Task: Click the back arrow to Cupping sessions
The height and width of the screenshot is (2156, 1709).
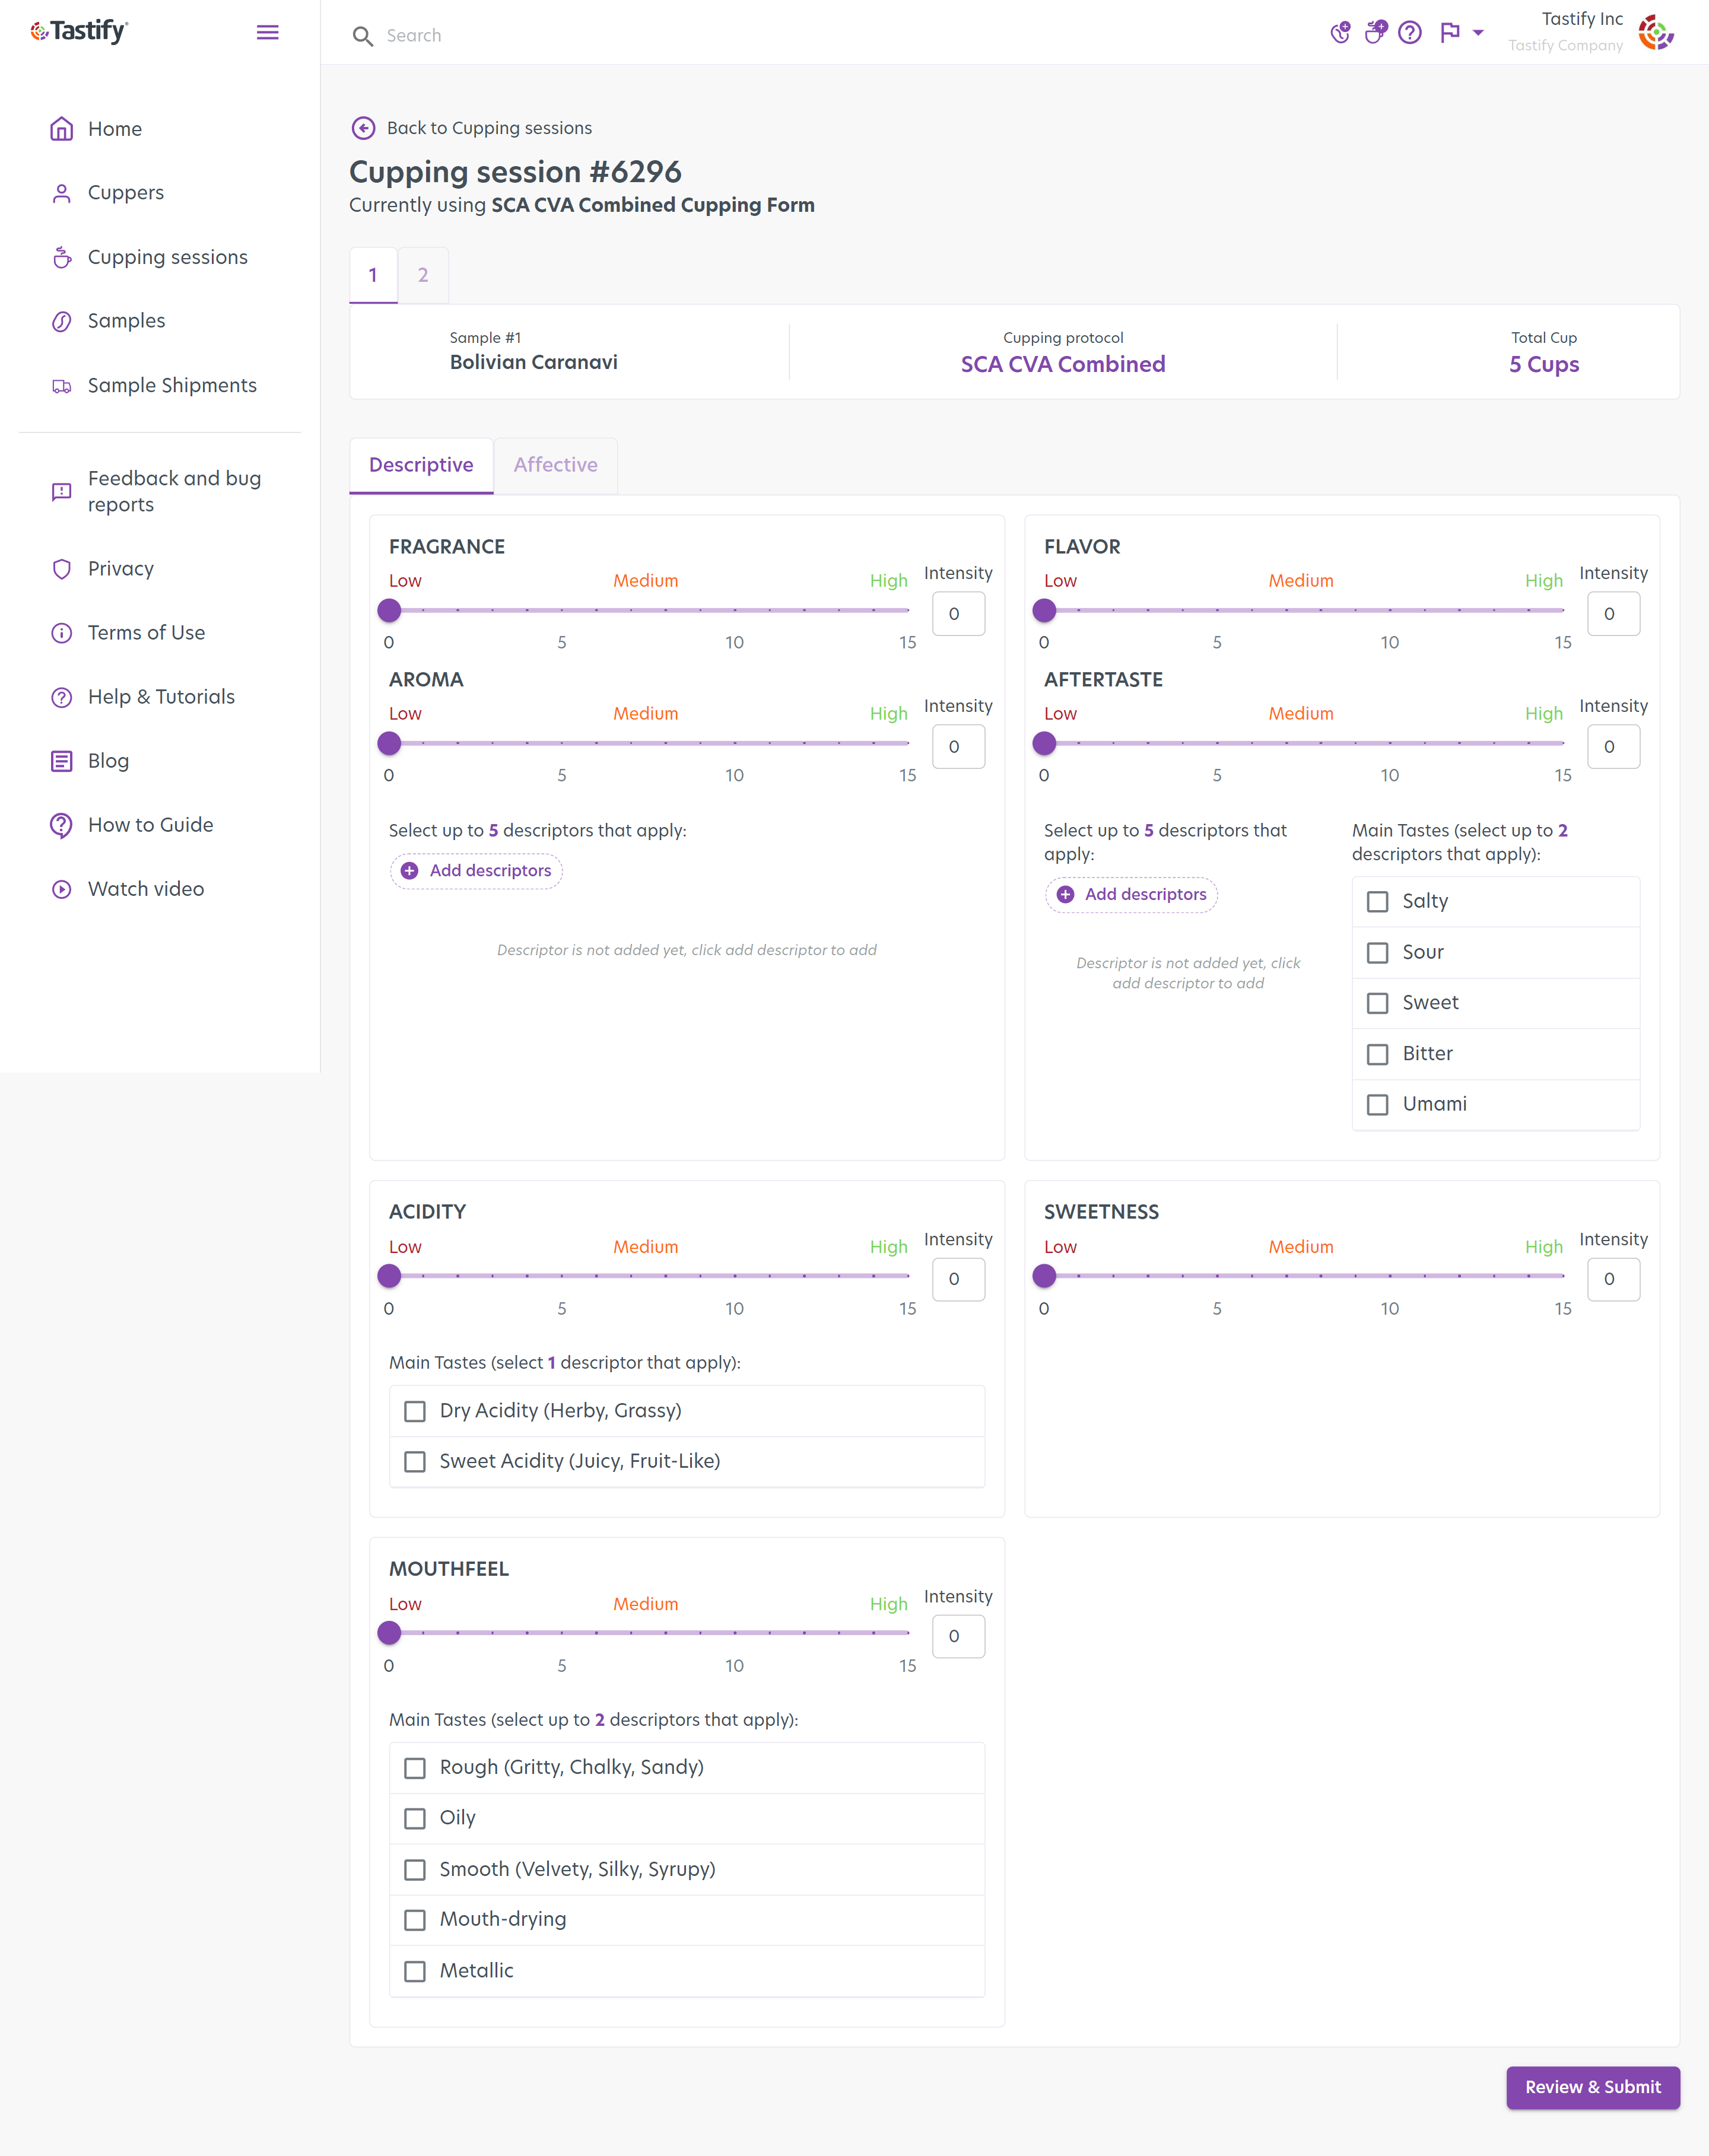Action: coord(363,128)
